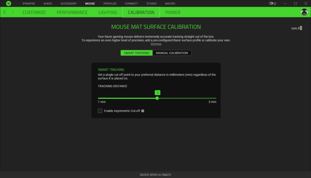Switch to MANUAL CALIBRATION mode
The height and width of the screenshot is (178, 311).
click(x=172, y=53)
